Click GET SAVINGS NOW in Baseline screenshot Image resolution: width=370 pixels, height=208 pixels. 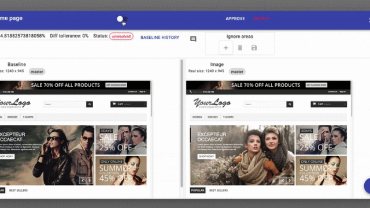[x=116, y=85]
